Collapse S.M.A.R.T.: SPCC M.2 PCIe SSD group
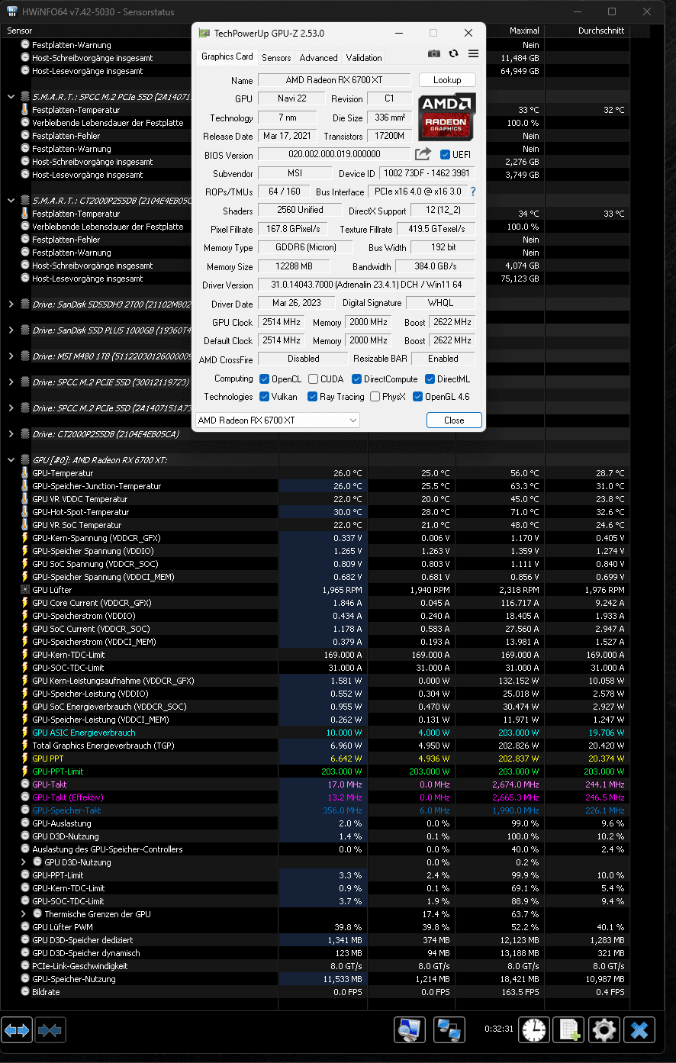The width and height of the screenshot is (676, 1063). coord(11,97)
